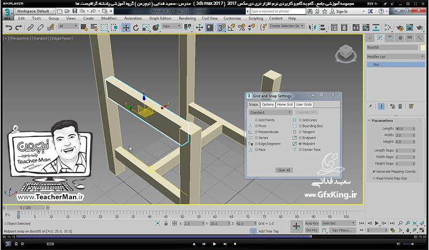
Task: Open the Graph Editors menu
Action: click(x=160, y=18)
